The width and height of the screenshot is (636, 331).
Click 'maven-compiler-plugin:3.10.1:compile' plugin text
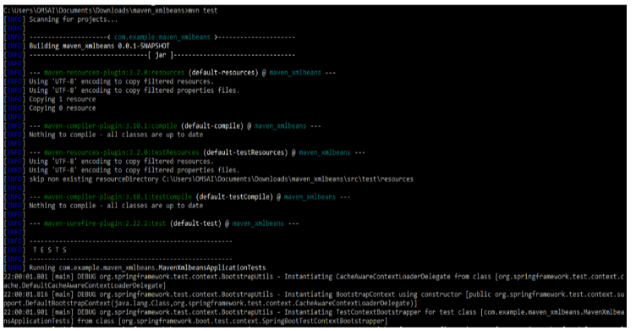[110, 126]
